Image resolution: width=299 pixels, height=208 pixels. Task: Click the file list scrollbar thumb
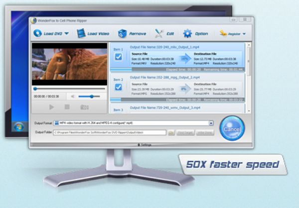(249, 61)
